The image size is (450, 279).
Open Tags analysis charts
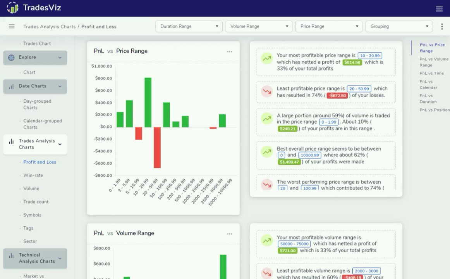click(28, 228)
